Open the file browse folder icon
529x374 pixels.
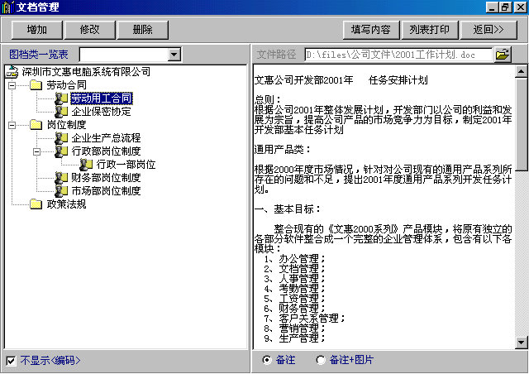(503, 55)
